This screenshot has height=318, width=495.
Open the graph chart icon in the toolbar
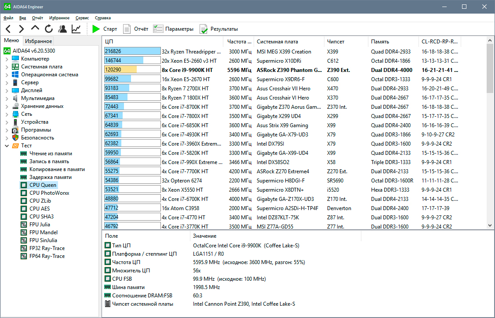(x=76, y=29)
